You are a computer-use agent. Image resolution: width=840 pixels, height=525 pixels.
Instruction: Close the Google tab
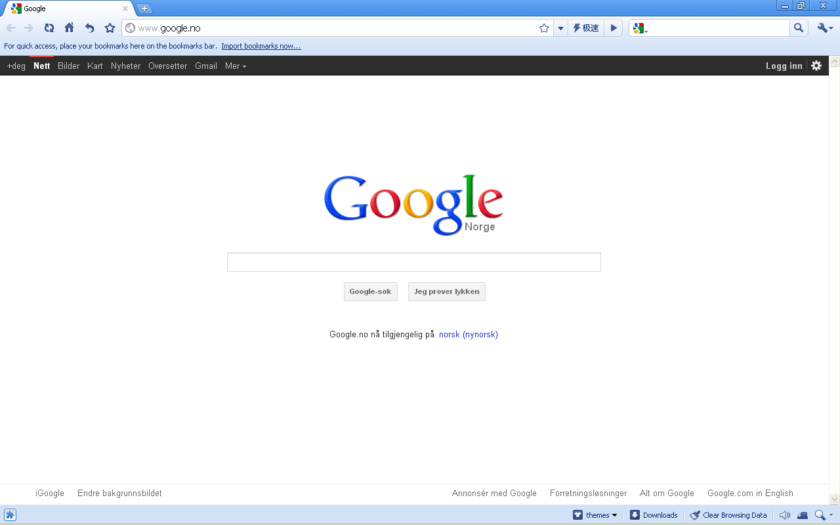coord(125,9)
